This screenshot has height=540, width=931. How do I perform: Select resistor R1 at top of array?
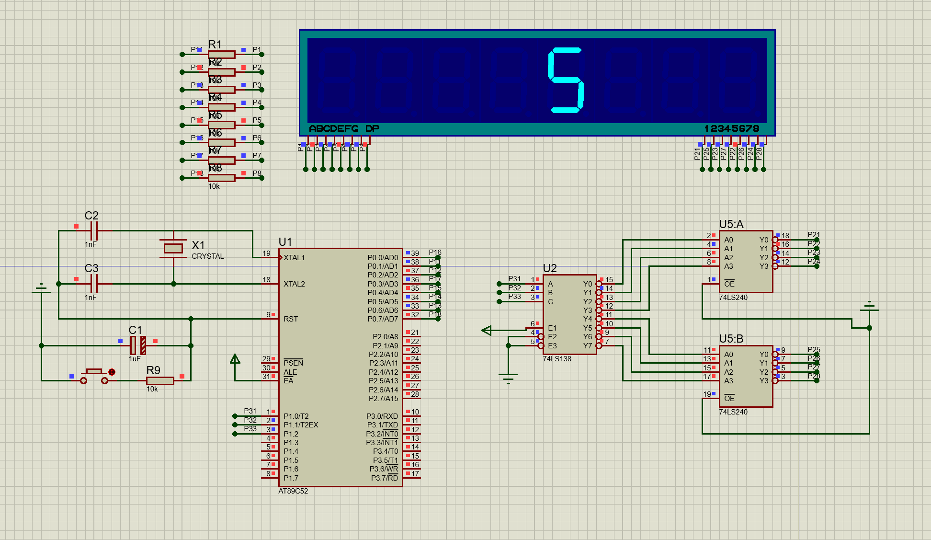coord(221,55)
